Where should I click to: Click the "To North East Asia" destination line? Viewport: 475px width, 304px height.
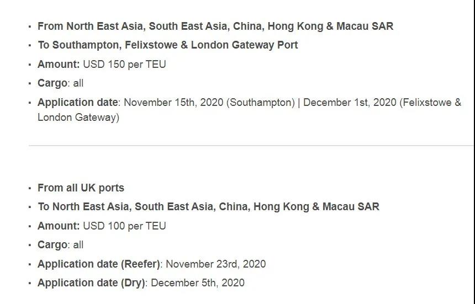208,206
